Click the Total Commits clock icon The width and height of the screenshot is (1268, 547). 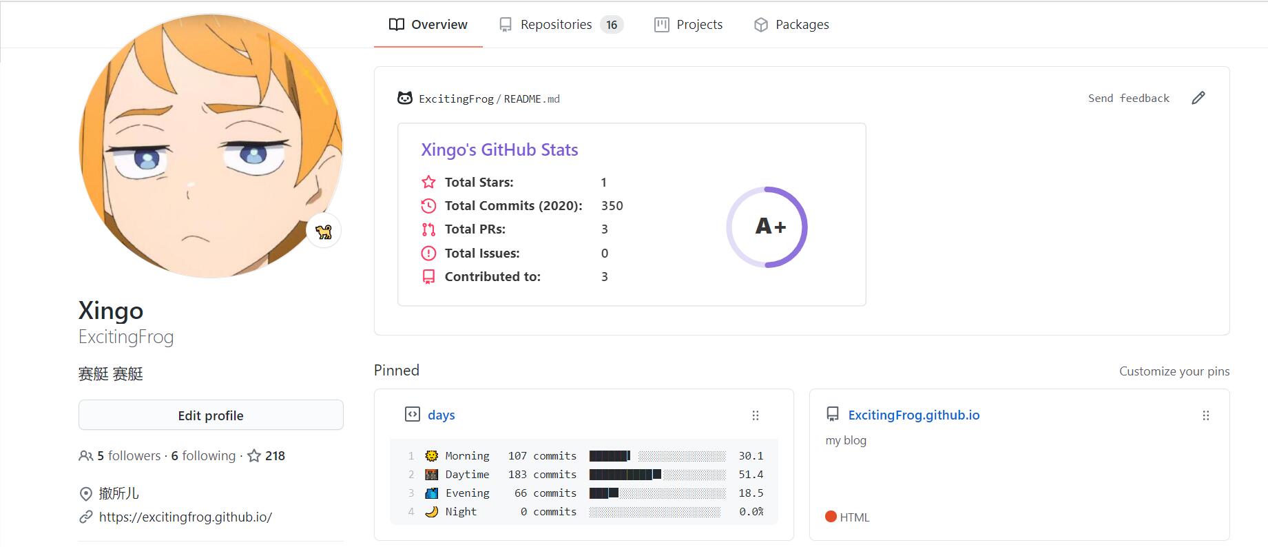(428, 206)
